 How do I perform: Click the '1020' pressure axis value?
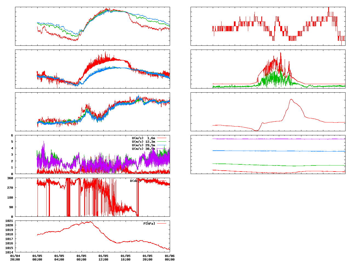point(9,225)
